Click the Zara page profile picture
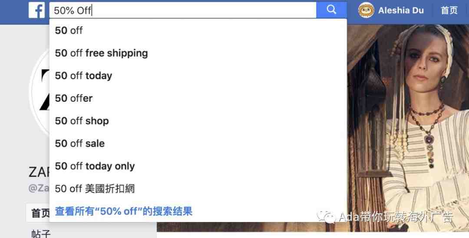The height and width of the screenshot is (238, 469). click(x=40, y=91)
